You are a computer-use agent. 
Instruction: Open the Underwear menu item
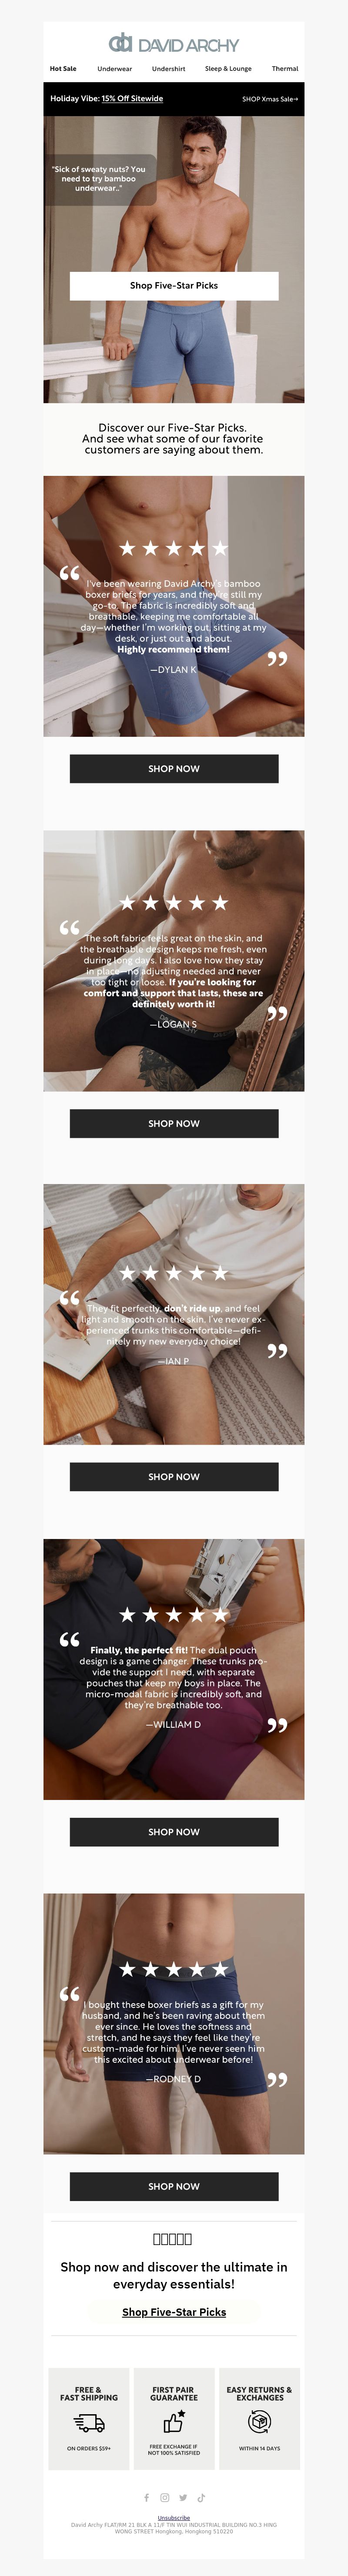pyautogui.click(x=115, y=69)
